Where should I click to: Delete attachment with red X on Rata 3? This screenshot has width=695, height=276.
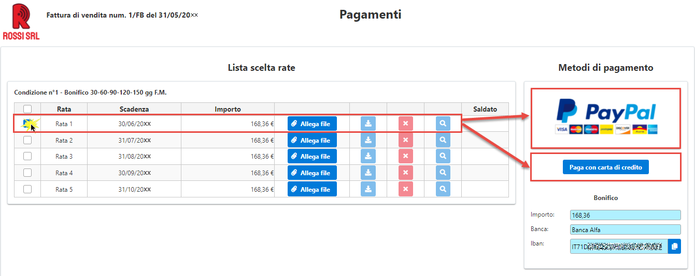coord(405,156)
